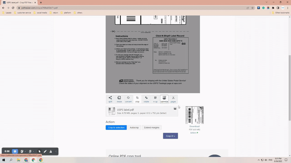Click the volume tray icon
Image resolution: width=291 pixels, height=163 pixels.
click(266, 160)
